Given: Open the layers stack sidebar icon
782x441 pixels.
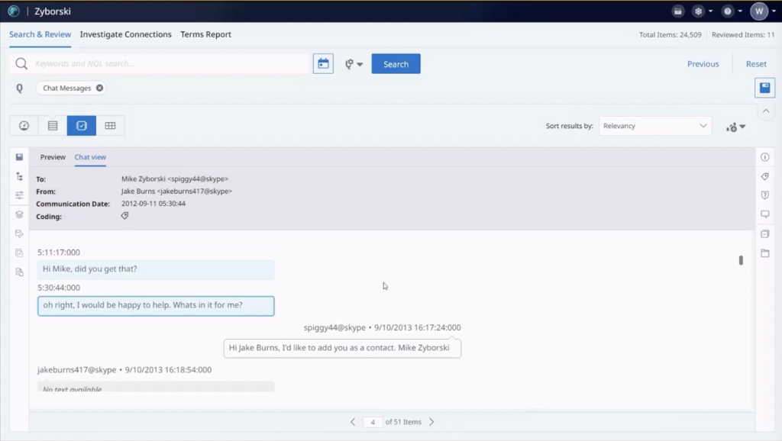Looking at the screenshot, I should tap(19, 214).
